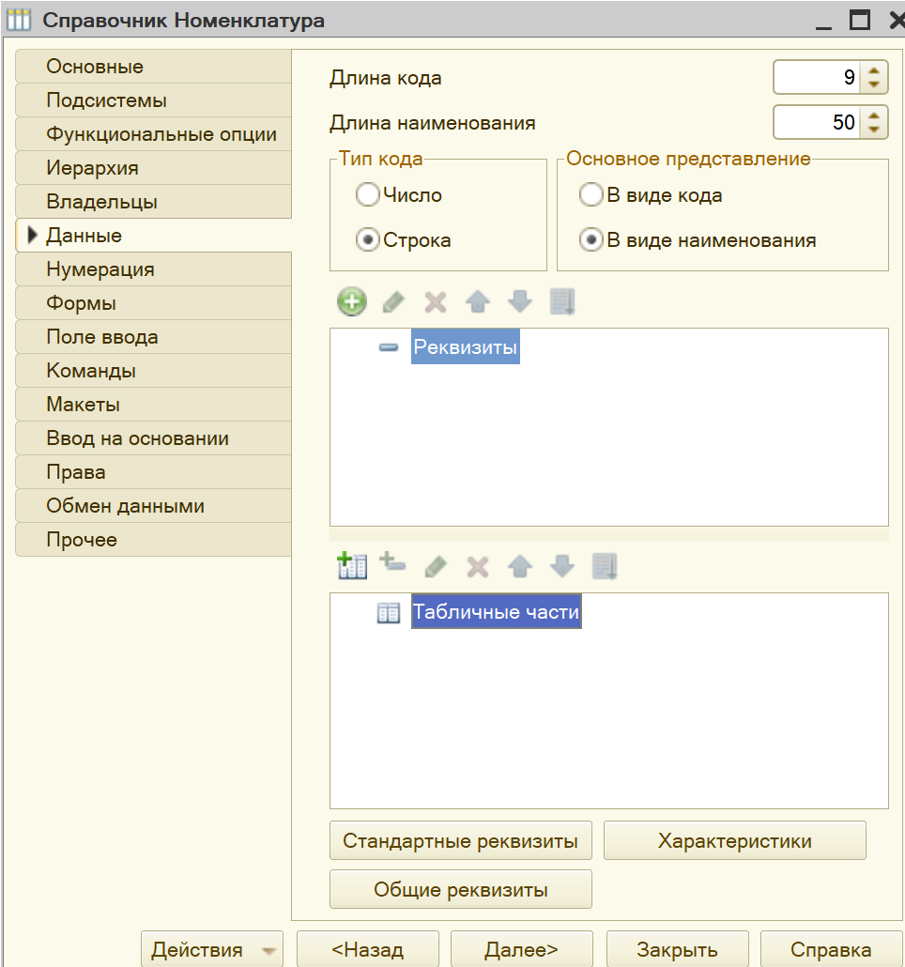Click the edit pencil icon above Реквизиты list
The width and height of the screenshot is (905, 967).
394,302
